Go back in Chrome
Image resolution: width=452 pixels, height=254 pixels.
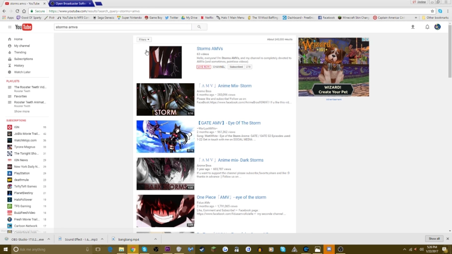(4, 11)
